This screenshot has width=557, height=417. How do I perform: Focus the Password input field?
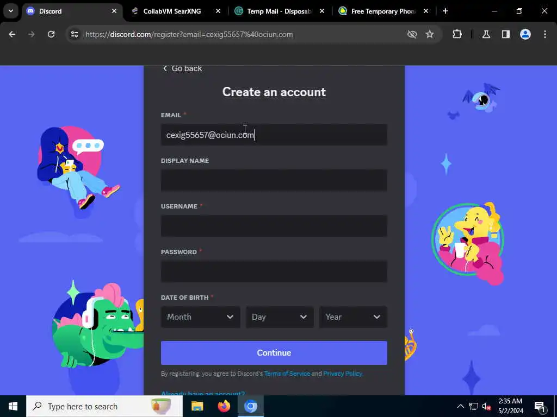[x=274, y=271]
